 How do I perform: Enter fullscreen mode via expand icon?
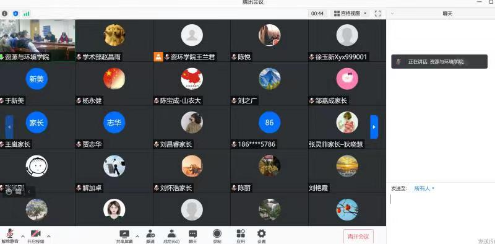tap(377, 14)
